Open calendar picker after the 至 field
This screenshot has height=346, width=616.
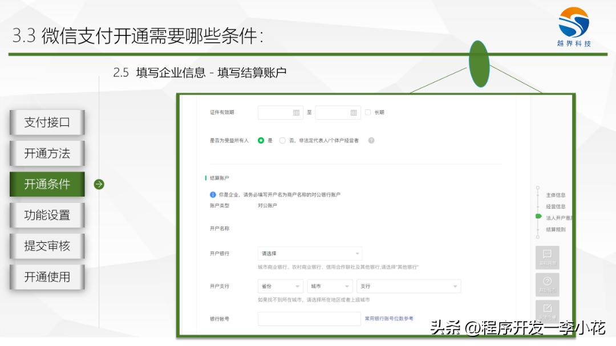[354, 112]
